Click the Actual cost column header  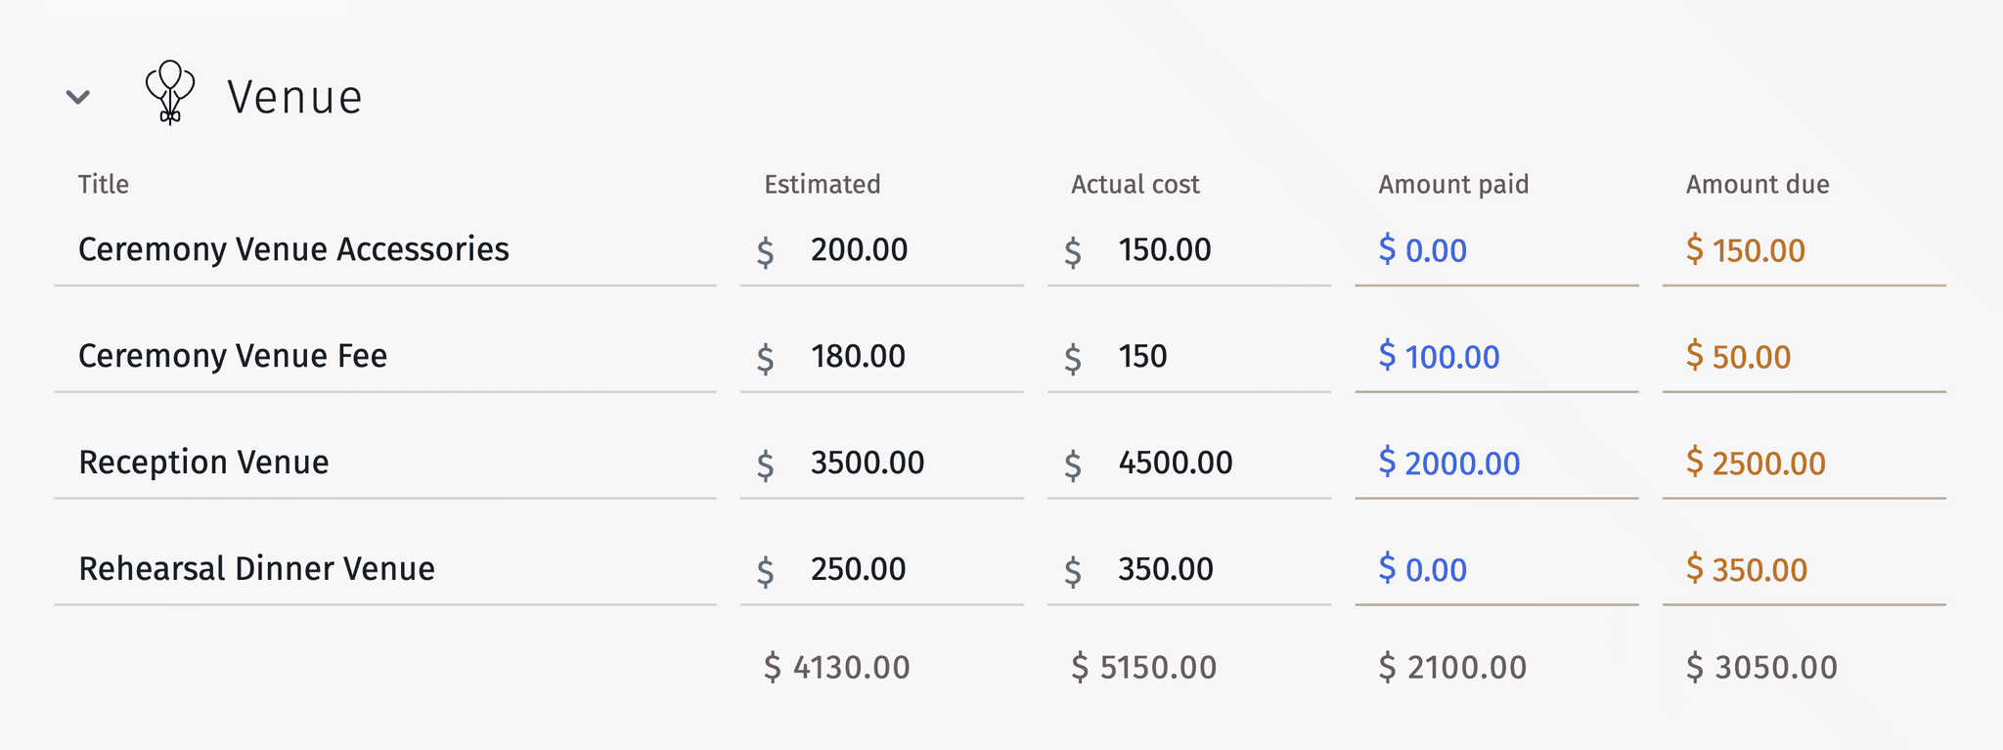point(1135,183)
